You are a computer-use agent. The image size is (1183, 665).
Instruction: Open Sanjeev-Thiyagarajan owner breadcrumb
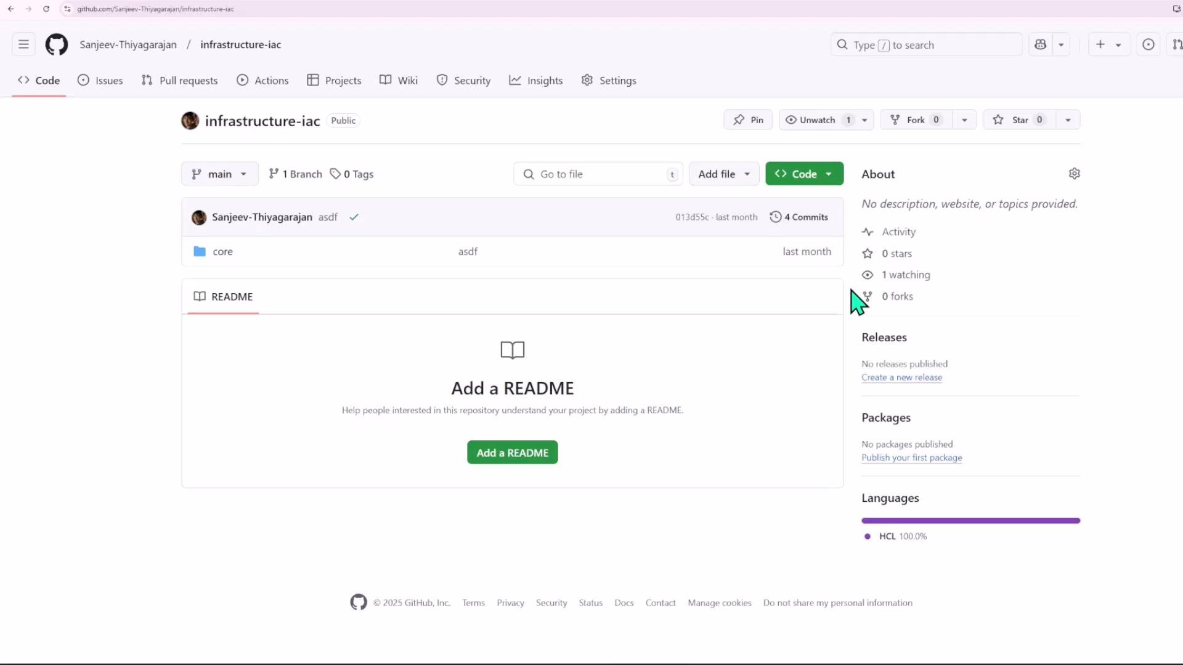(x=128, y=45)
